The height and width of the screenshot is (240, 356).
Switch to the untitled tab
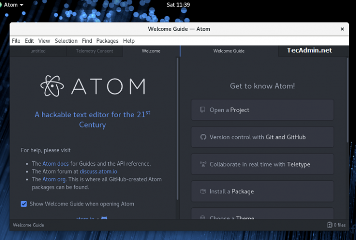tap(38, 51)
